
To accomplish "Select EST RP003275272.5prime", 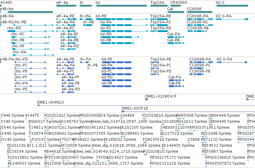I will tap(151, 161).
